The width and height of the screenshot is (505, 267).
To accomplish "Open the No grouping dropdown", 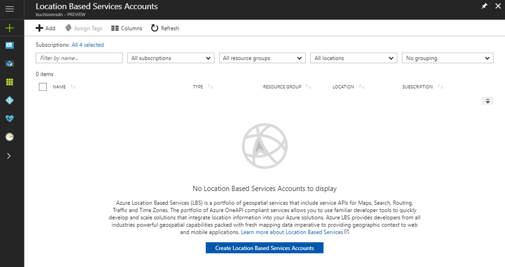I will pos(447,58).
